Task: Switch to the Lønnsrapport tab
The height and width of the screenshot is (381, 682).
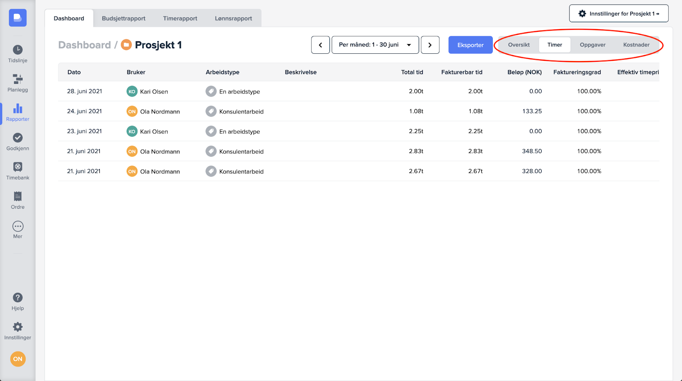Action: [233, 18]
